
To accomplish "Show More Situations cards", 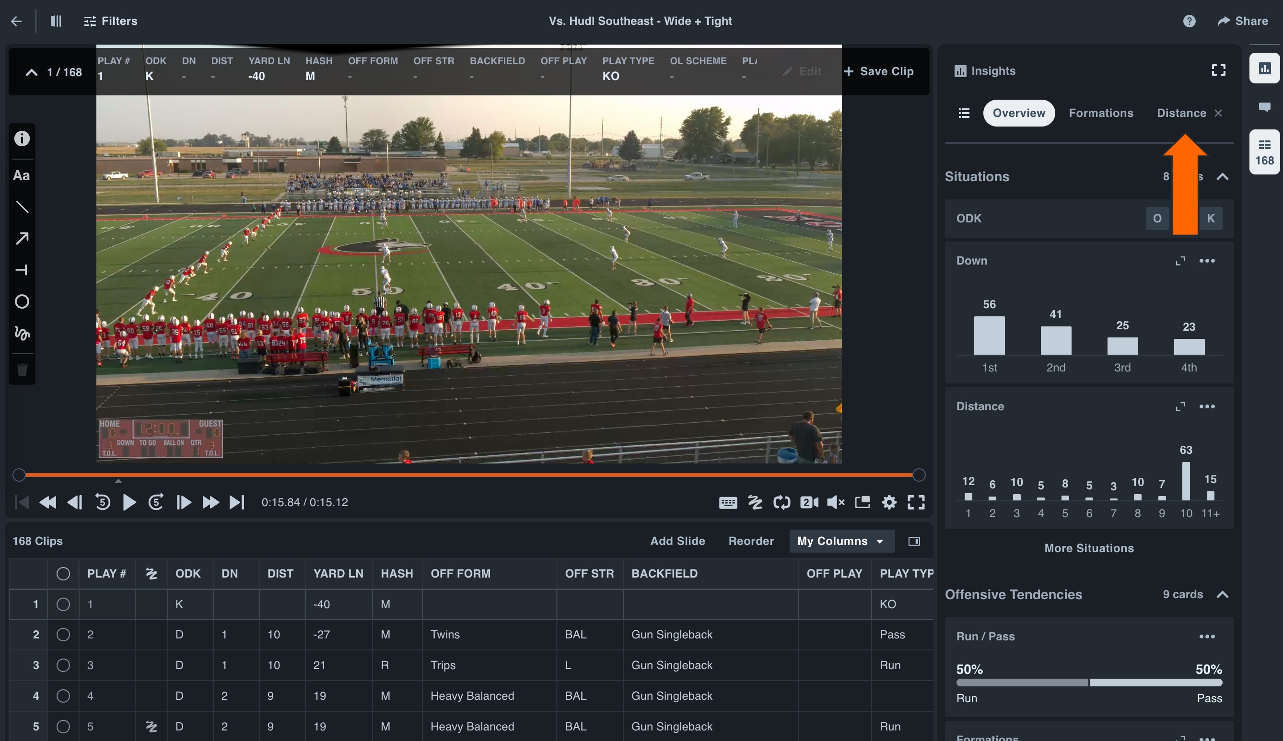I will 1089,548.
